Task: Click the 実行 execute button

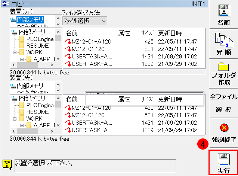Action: point(223,162)
